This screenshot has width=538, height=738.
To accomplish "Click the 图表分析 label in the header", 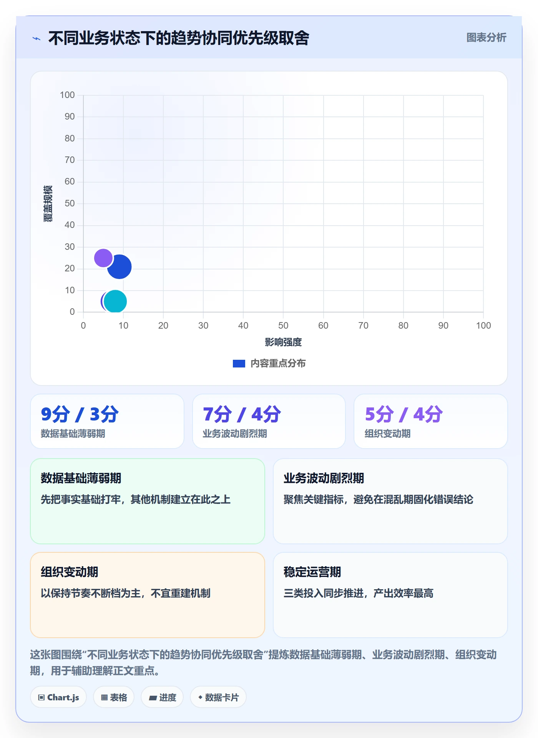I will point(486,38).
